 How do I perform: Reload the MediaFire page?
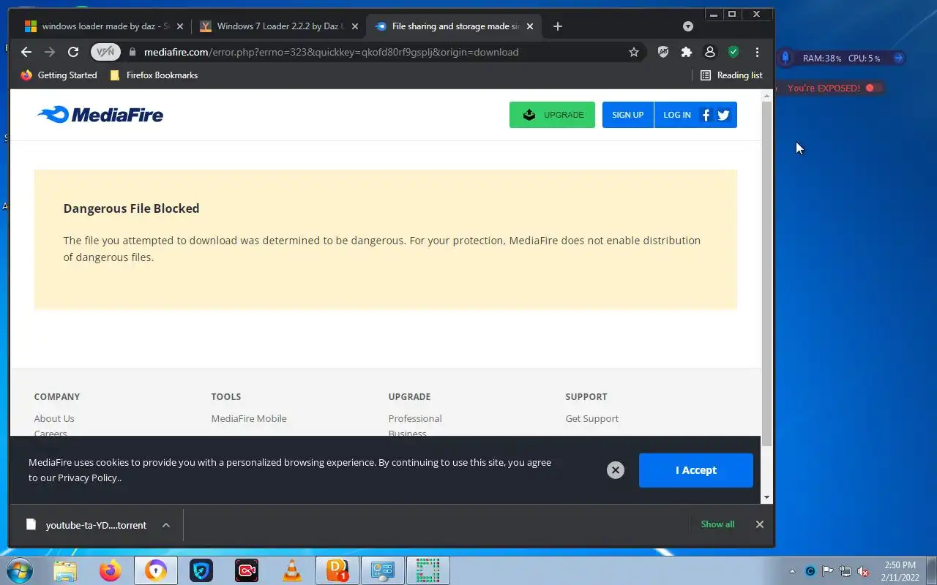[x=73, y=52]
